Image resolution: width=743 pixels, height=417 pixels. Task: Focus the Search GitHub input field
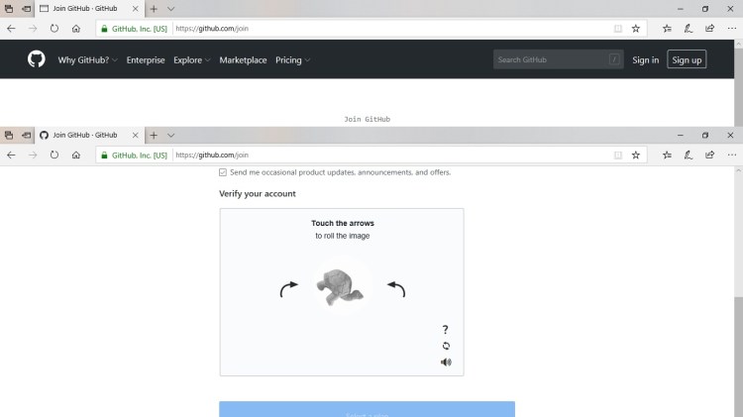tap(550, 60)
